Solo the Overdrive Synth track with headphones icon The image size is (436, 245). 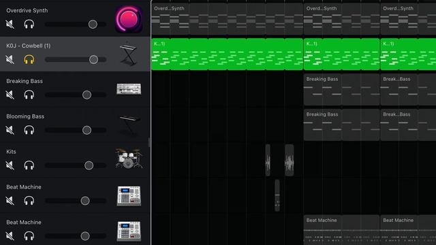(x=29, y=24)
